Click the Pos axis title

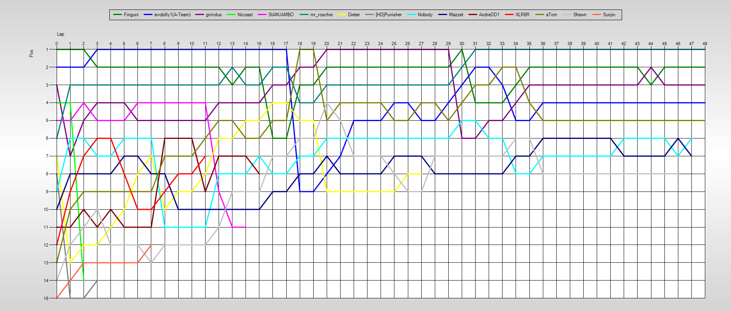click(x=31, y=53)
